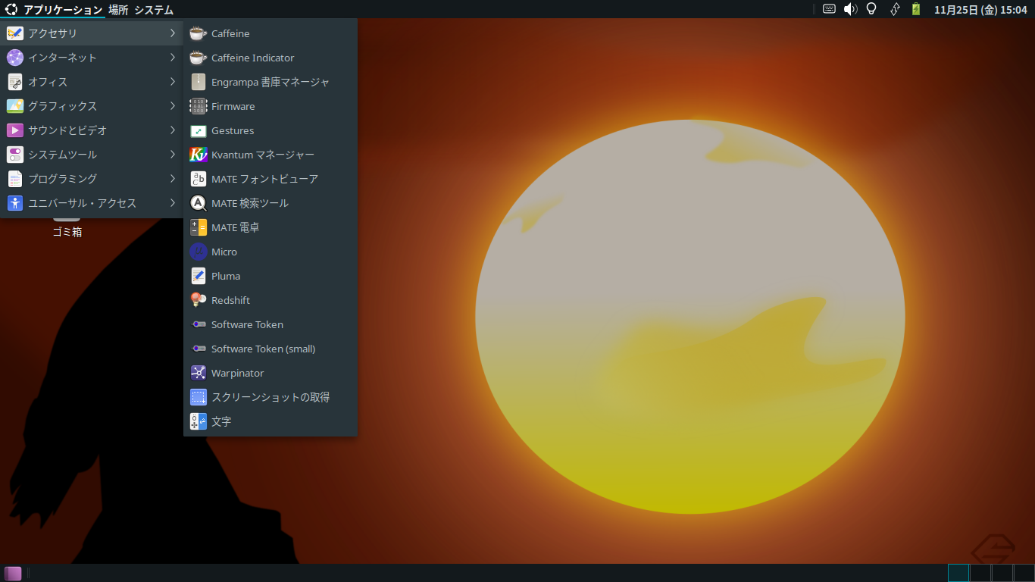Open the システム menu
The width and height of the screenshot is (1035, 582).
[154, 10]
